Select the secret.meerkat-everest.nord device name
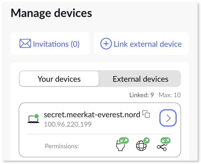The image size is (201, 164). click(x=92, y=114)
